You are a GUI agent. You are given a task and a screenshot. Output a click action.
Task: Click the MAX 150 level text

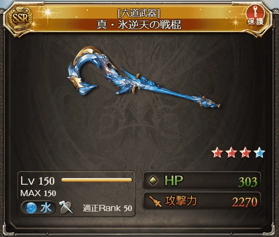coord(38,193)
